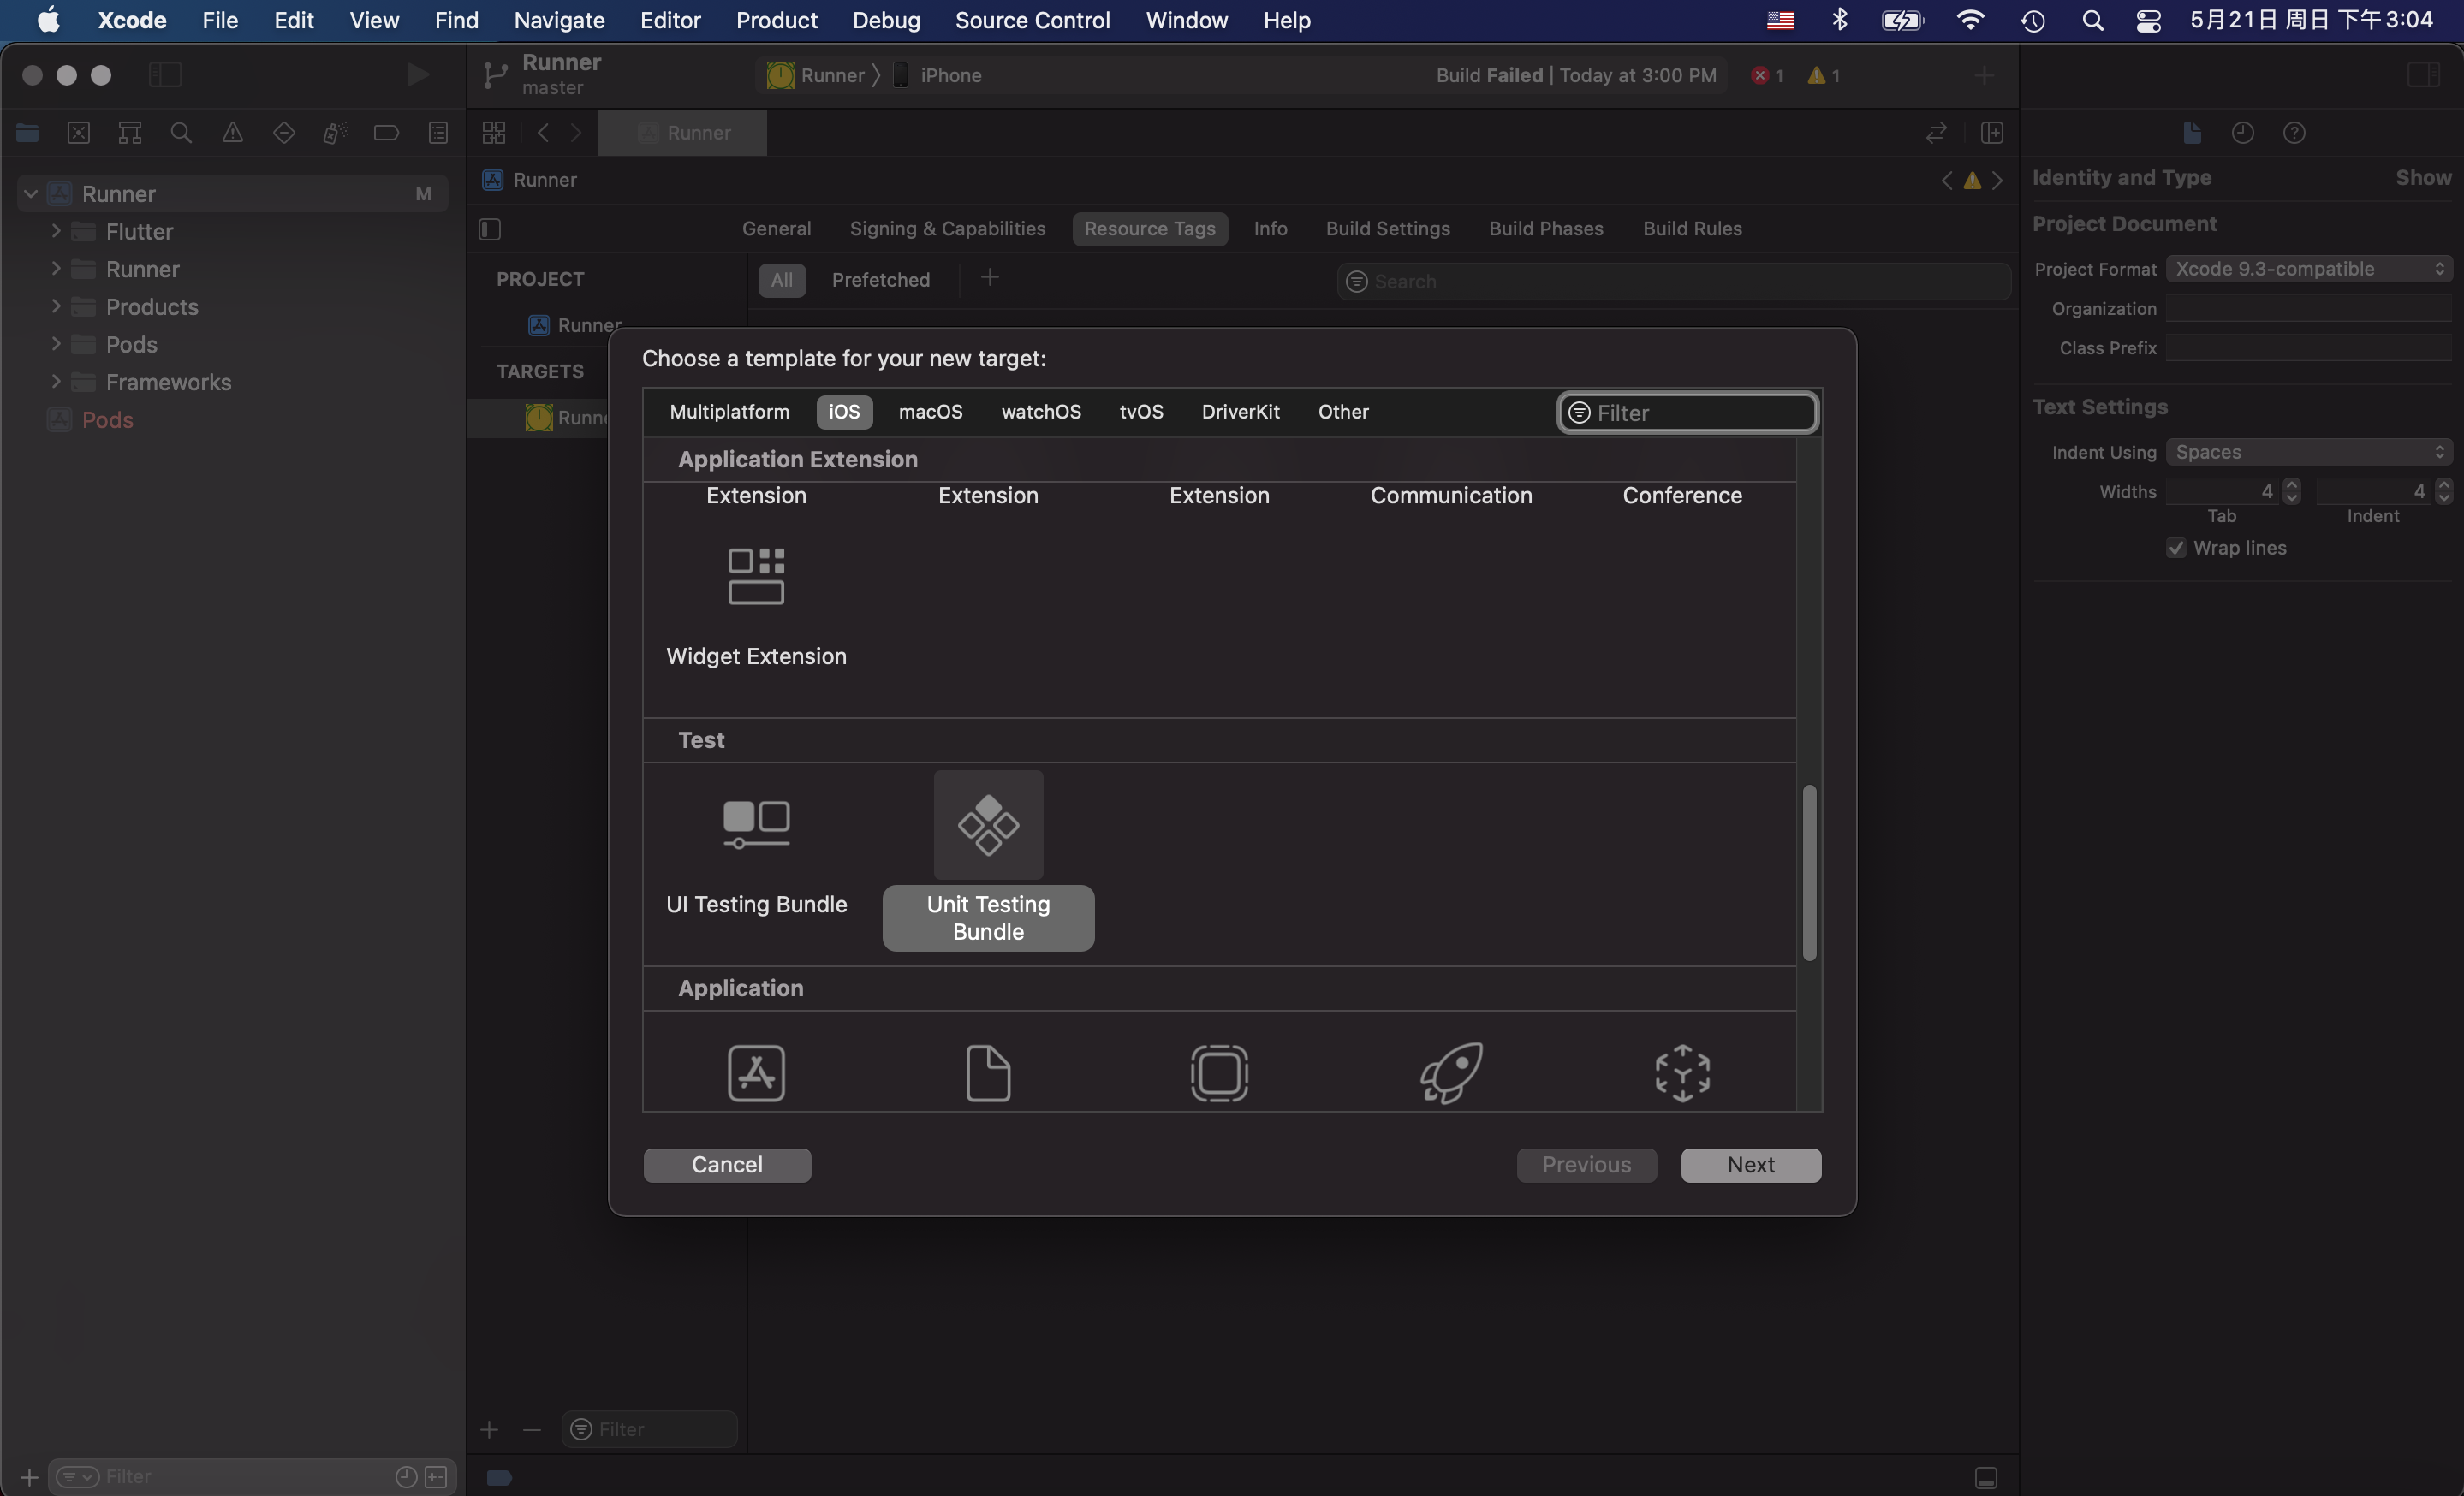Click the Next button
The height and width of the screenshot is (1496, 2464).
pyautogui.click(x=1750, y=1164)
